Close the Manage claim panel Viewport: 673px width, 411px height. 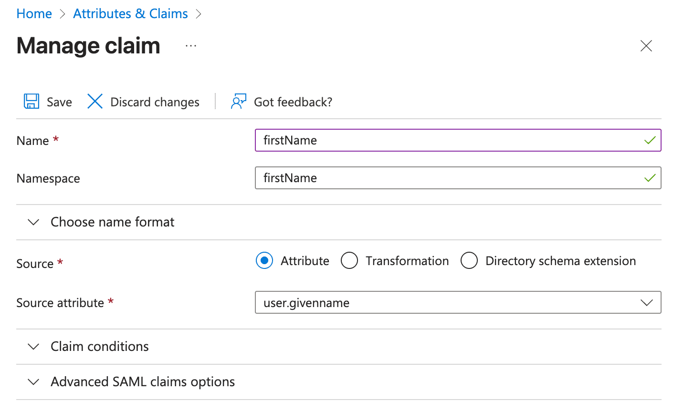pyautogui.click(x=646, y=45)
